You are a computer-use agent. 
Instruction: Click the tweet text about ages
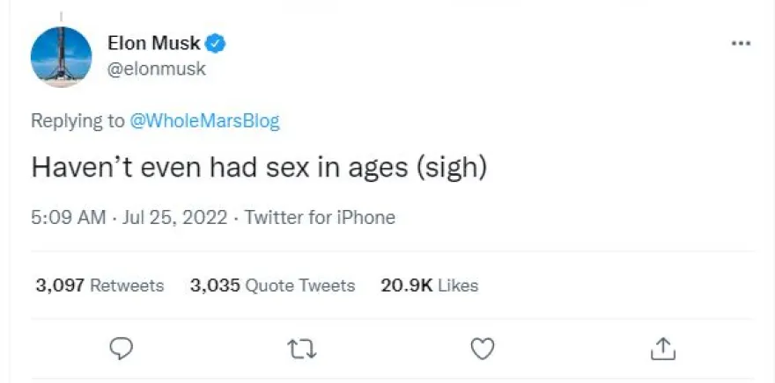click(259, 167)
